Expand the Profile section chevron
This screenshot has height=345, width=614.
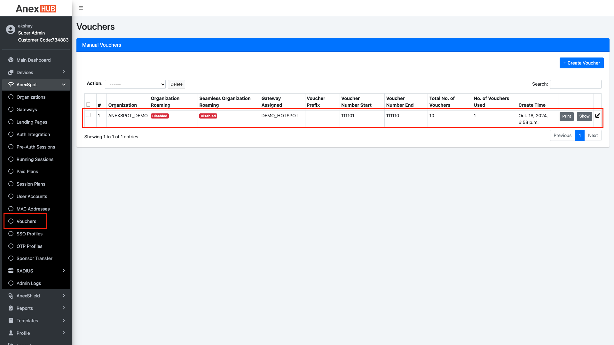[64, 333]
